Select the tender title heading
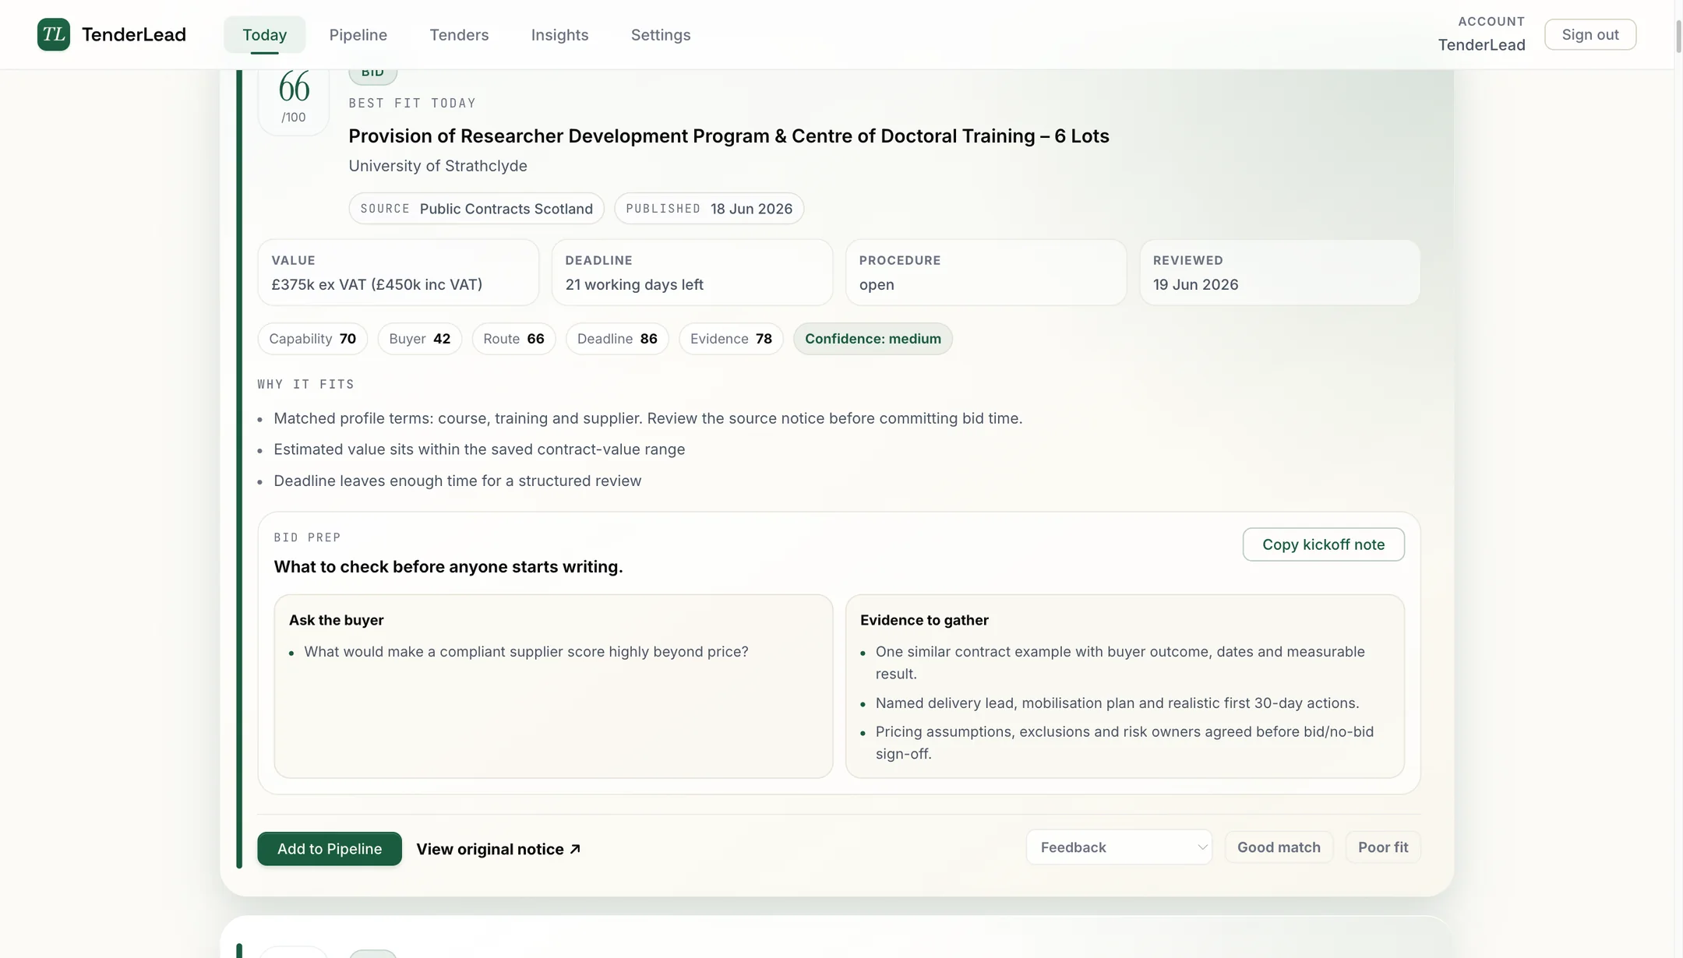 point(729,136)
